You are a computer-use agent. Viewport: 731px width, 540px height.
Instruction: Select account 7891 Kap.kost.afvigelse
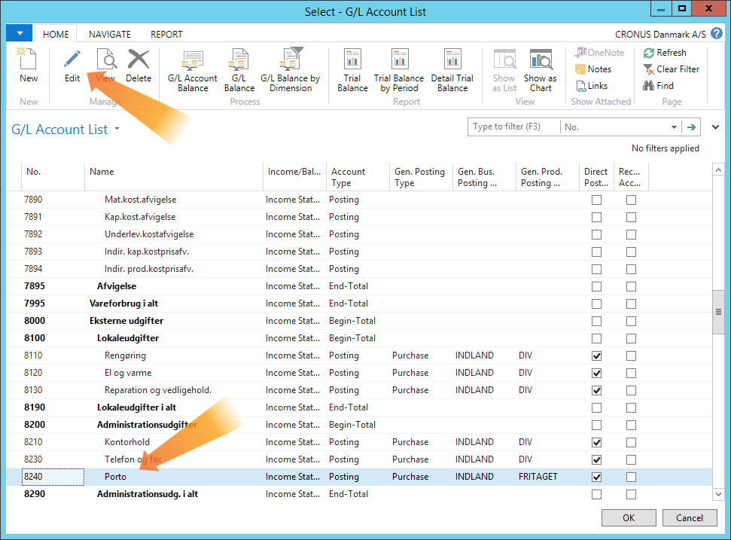(x=359, y=217)
